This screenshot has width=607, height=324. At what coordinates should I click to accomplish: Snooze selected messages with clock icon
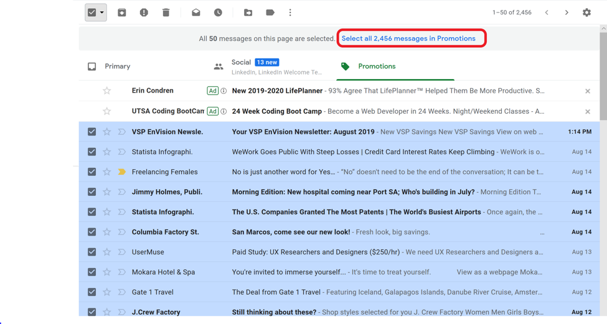pos(218,12)
